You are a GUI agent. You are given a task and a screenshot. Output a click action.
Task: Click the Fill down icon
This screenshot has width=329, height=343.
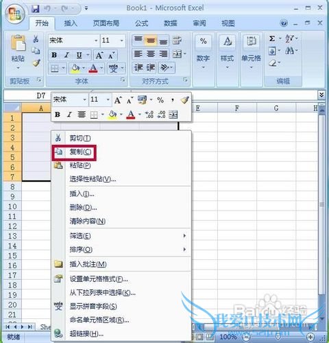tap(272, 51)
